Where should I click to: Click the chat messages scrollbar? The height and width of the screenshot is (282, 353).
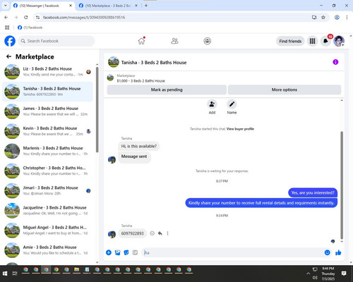click(x=342, y=185)
